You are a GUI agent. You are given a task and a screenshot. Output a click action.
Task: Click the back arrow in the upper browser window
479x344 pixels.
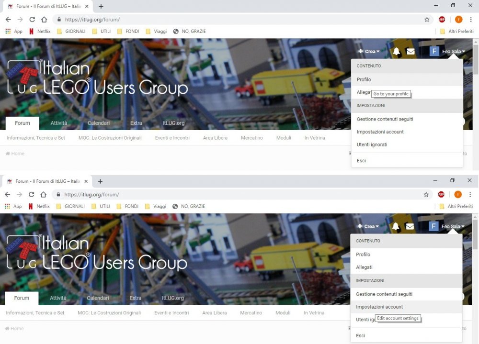pos(8,20)
